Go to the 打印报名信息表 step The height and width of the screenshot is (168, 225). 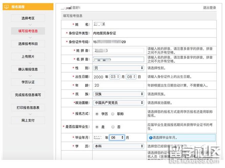(28, 108)
